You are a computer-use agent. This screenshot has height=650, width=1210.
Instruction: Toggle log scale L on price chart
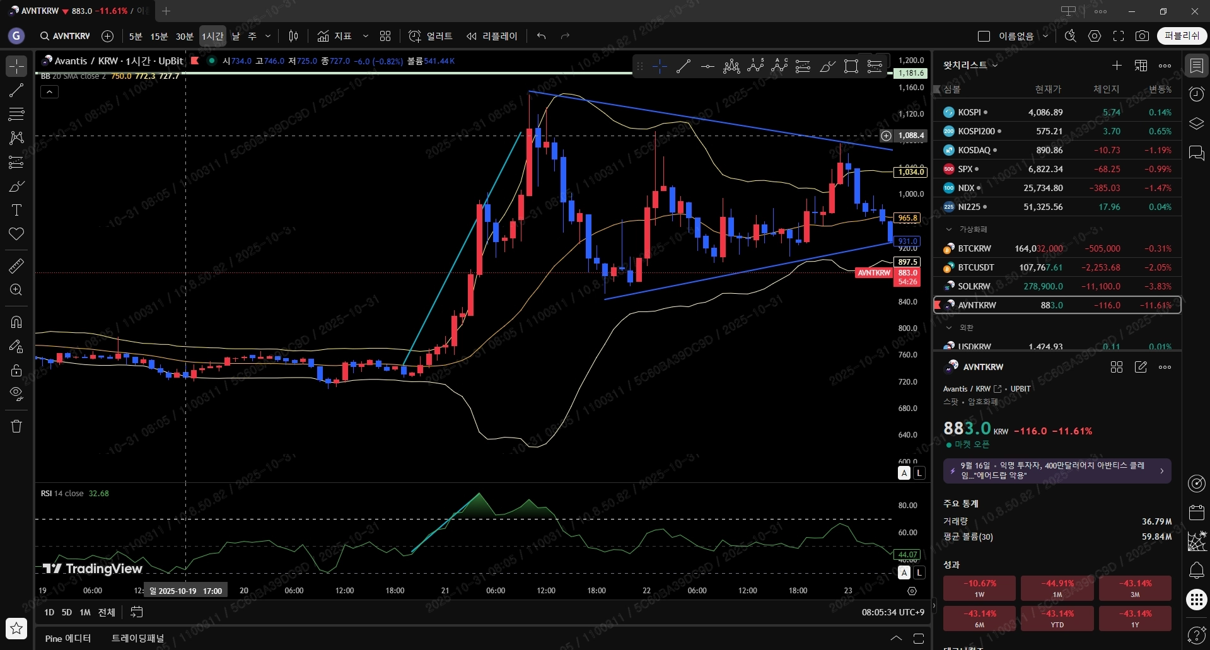(x=919, y=473)
